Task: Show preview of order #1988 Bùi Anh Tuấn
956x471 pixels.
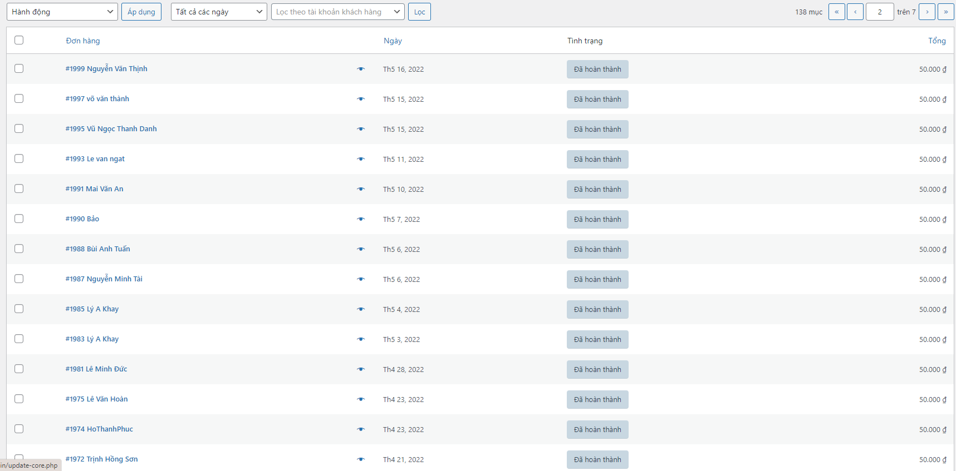Action: (361, 249)
